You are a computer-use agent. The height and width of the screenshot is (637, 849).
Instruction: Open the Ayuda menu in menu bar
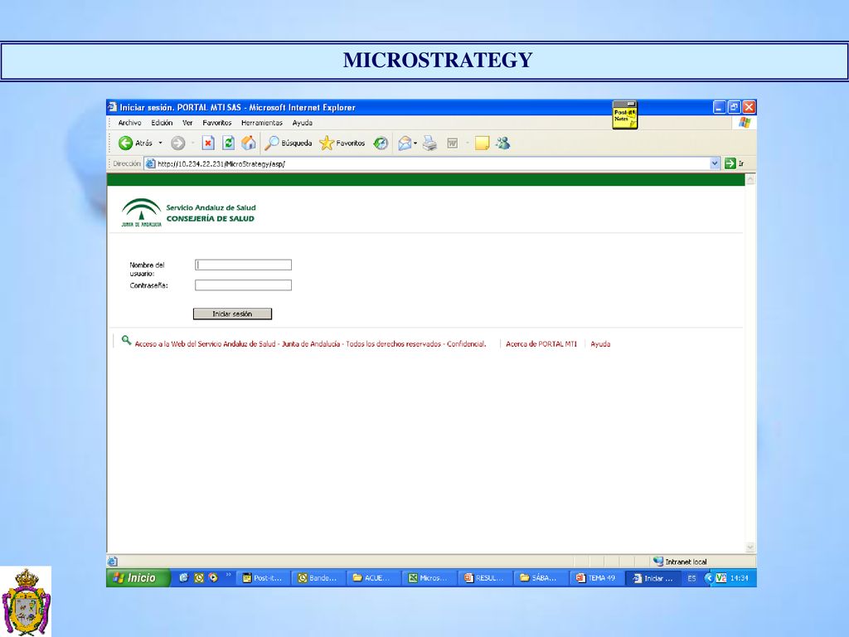coord(302,123)
